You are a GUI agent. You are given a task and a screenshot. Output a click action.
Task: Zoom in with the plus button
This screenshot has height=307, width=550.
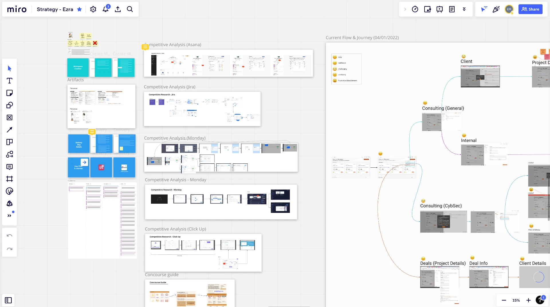pos(529,300)
